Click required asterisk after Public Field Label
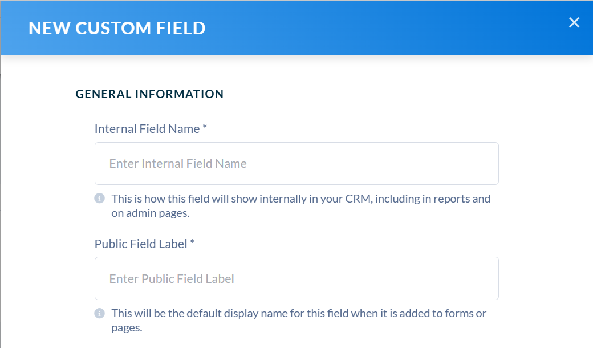Image resolution: width=593 pixels, height=348 pixels. point(192,242)
